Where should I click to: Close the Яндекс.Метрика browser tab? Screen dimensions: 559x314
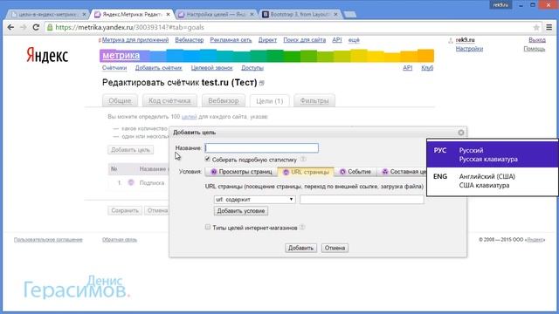coord(168,15)
